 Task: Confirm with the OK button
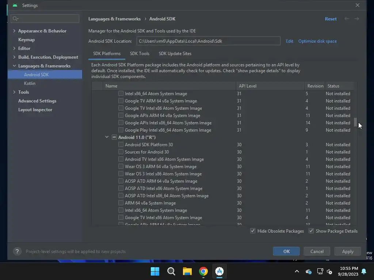pyautogui.click(x=286, y=252)
